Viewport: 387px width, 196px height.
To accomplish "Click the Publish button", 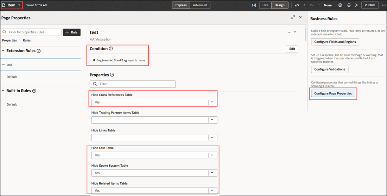I will (x=370, y=5).
